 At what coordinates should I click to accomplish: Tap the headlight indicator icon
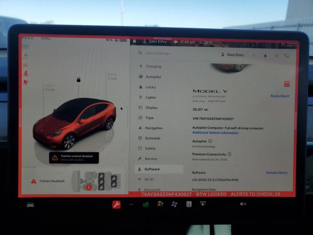[x=26, y=47]
